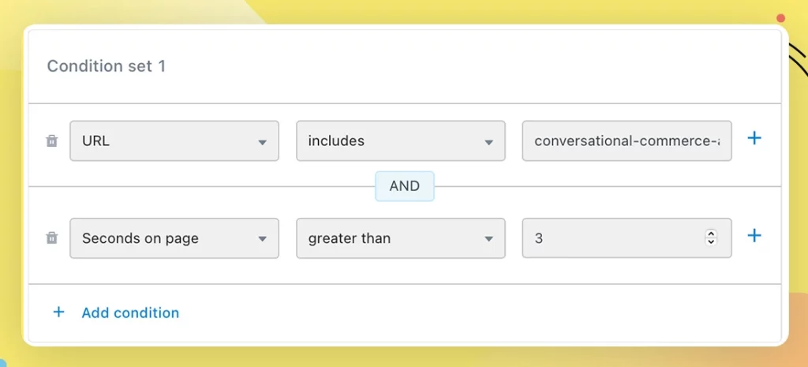Click the plus icon beside the URL value
This screenshot has height=367, width=808.
(754, 138)
